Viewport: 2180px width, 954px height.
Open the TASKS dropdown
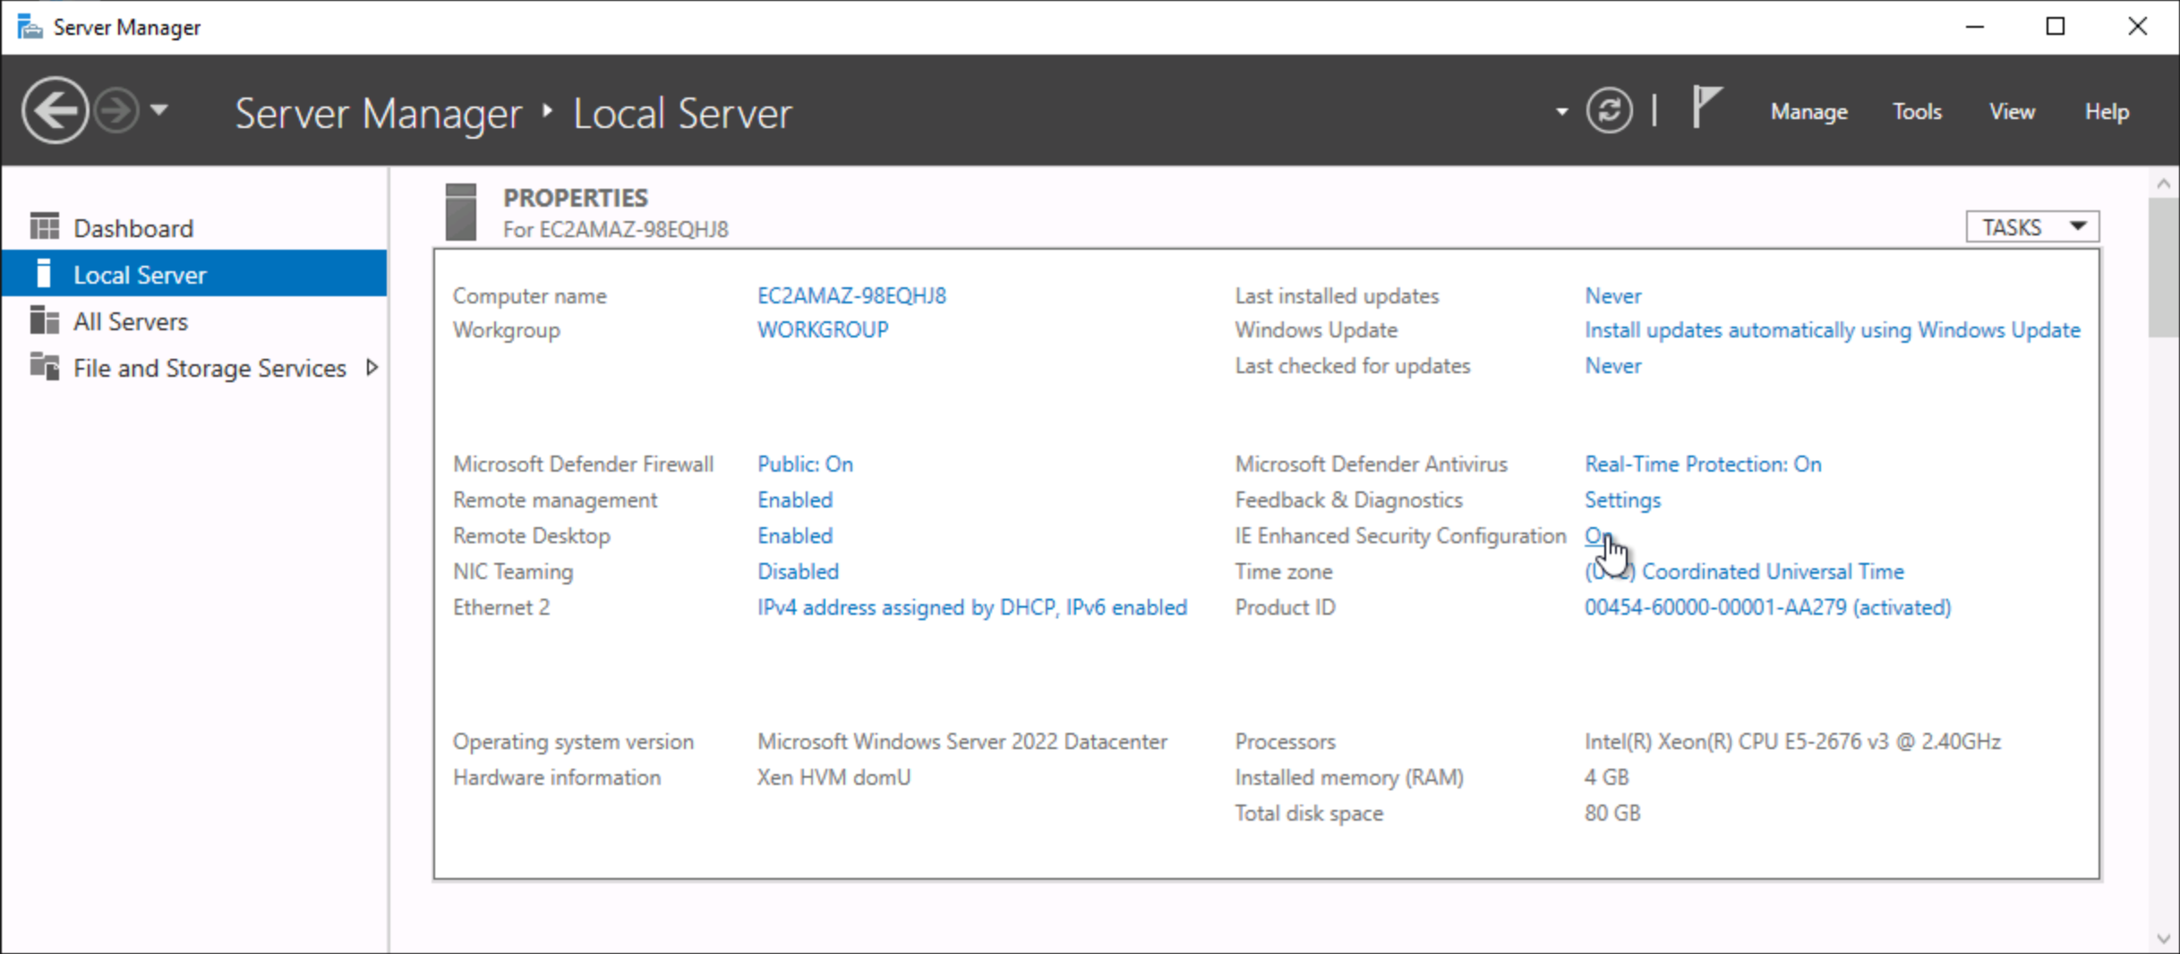coord(2032,227)
